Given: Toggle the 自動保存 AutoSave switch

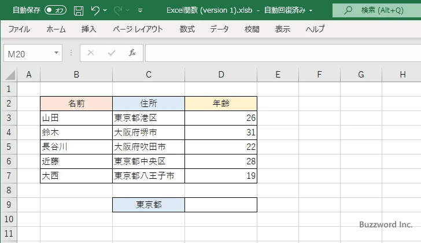Looking at the screenshot, I should coord(56,10).
